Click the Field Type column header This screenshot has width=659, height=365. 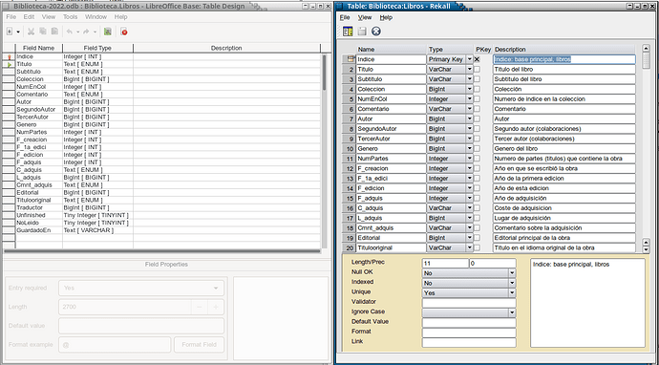(x=97, y=48)
